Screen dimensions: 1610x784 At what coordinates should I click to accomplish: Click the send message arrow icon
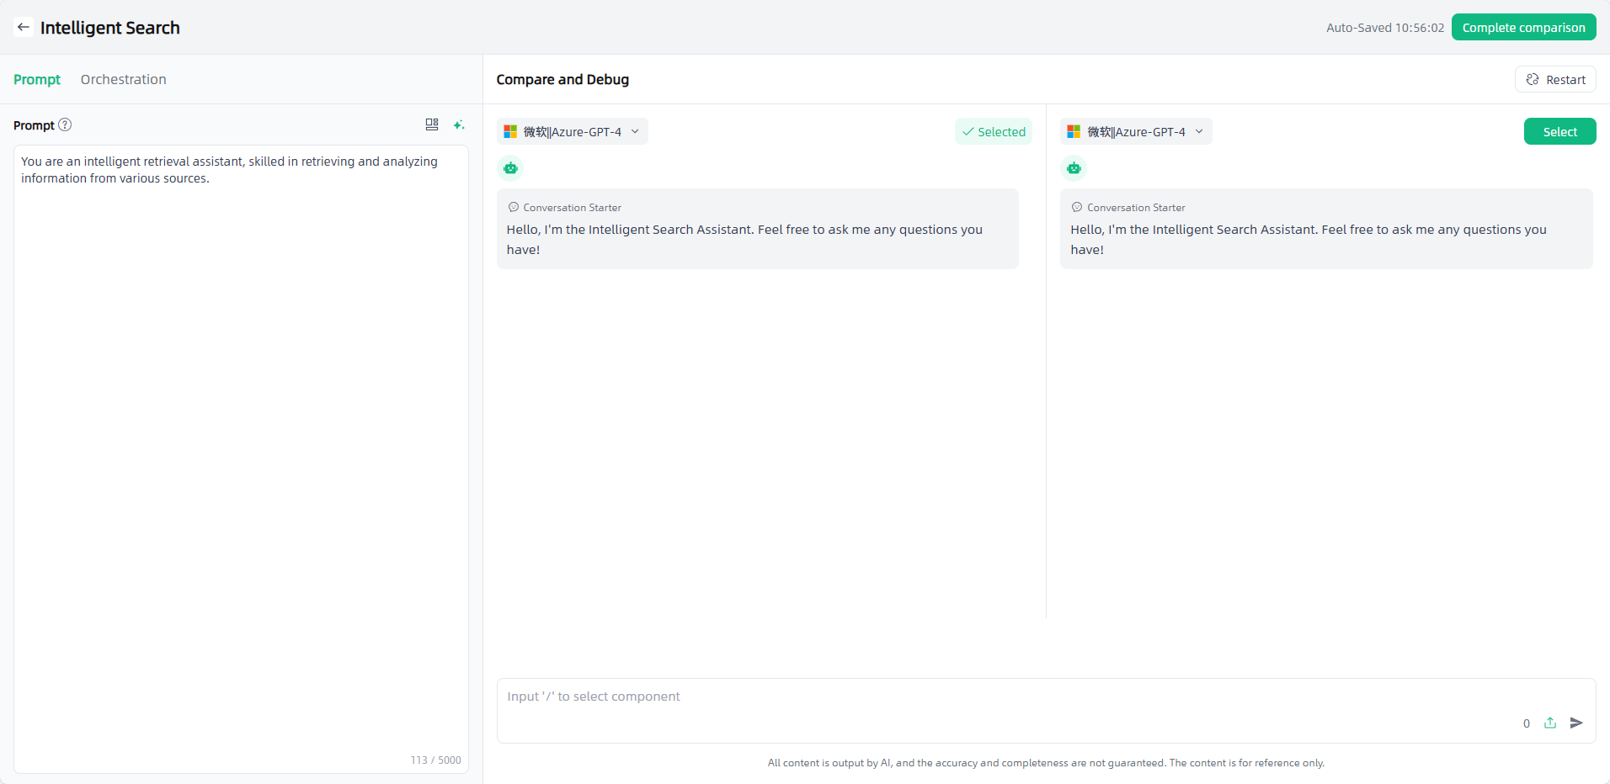coord(1576,723)
